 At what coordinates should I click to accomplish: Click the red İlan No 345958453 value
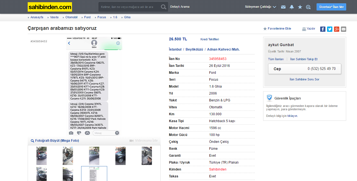pos(218,59)
